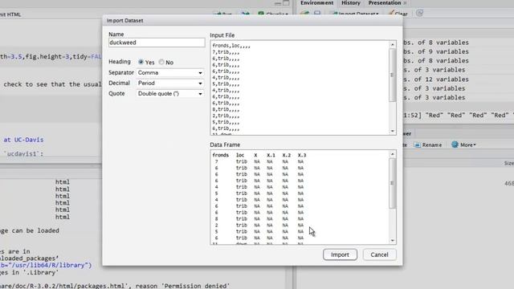514x289 pixels.
Task: Click Rename in the Files pane
Action: [x=428, y=144]
